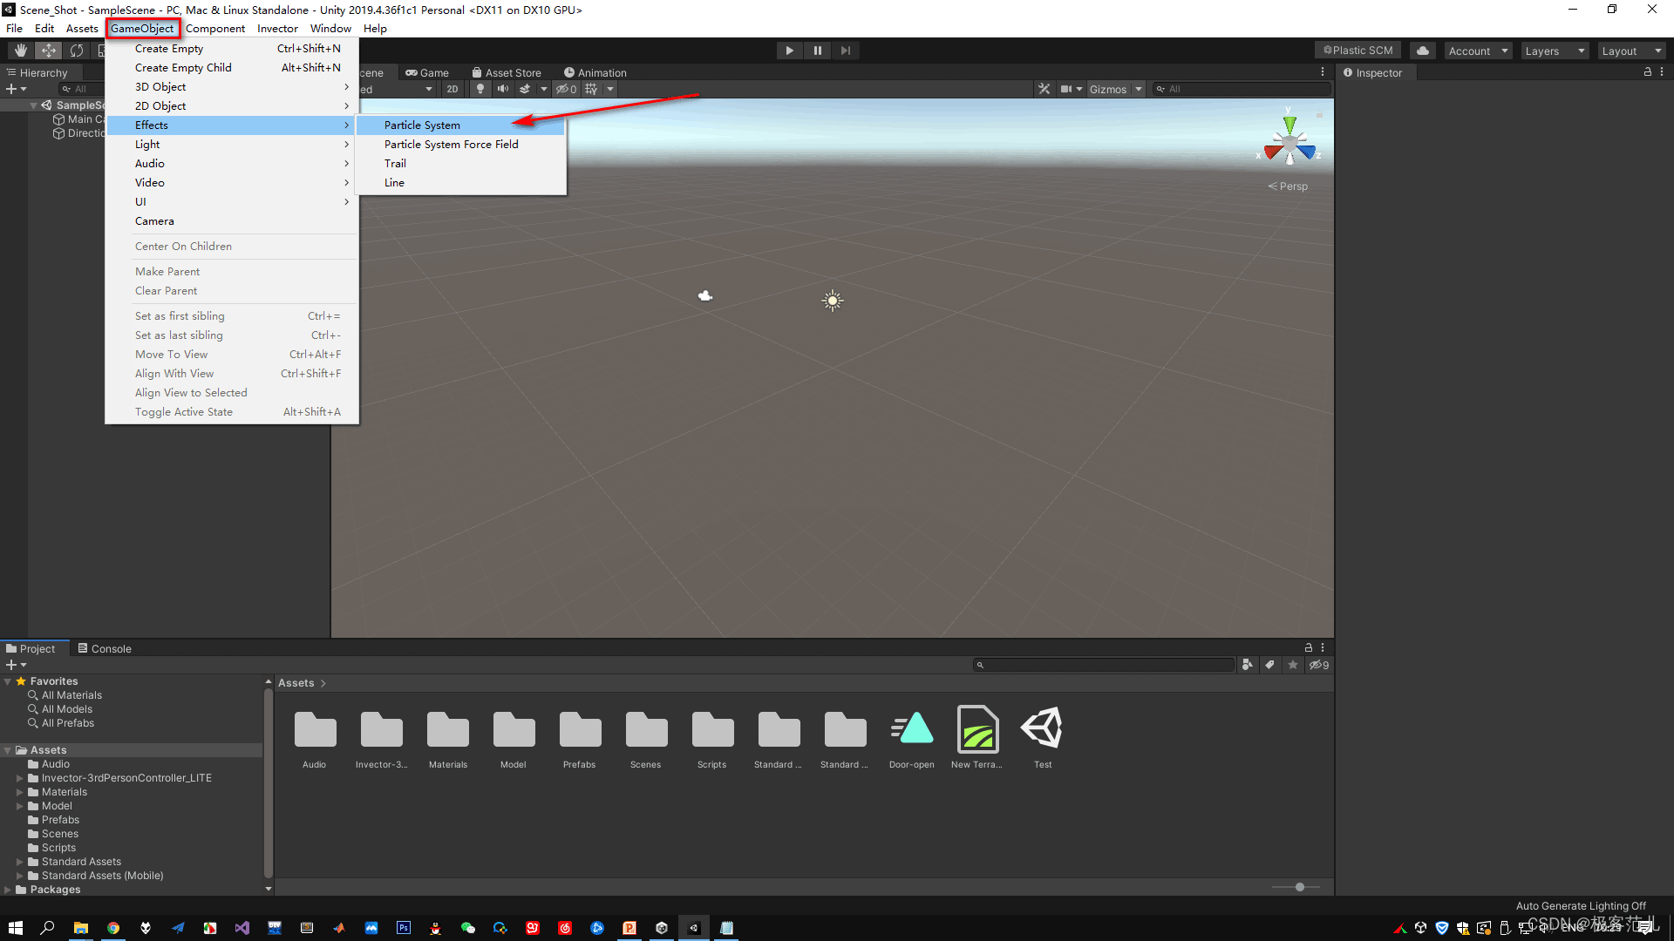
Task: Click the Pause button
Action: 817,51
